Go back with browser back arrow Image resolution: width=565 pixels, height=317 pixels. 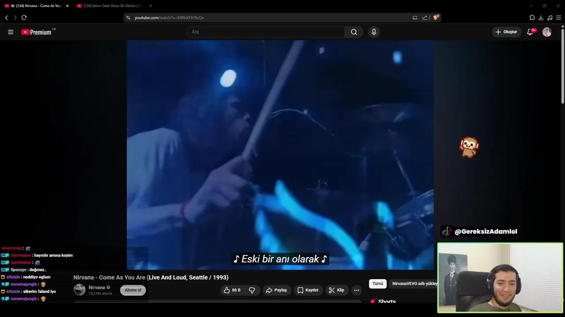point(6,18)
